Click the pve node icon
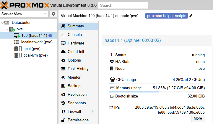This screenshot has width=213, height=124. click(x=12, y=29)
